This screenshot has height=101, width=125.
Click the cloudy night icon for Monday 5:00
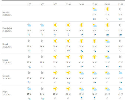point(42,25)
